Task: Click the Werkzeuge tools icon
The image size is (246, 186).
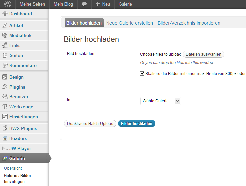Action: [x=5, y=107]
